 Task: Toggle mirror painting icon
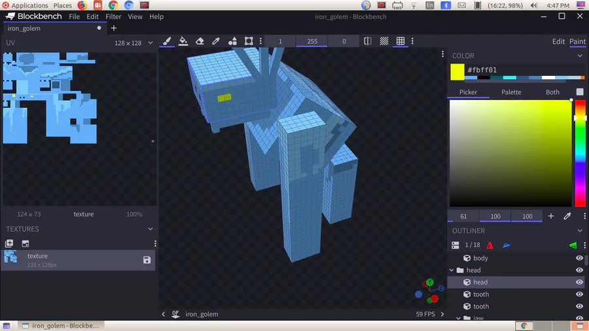tap(368, 41)
